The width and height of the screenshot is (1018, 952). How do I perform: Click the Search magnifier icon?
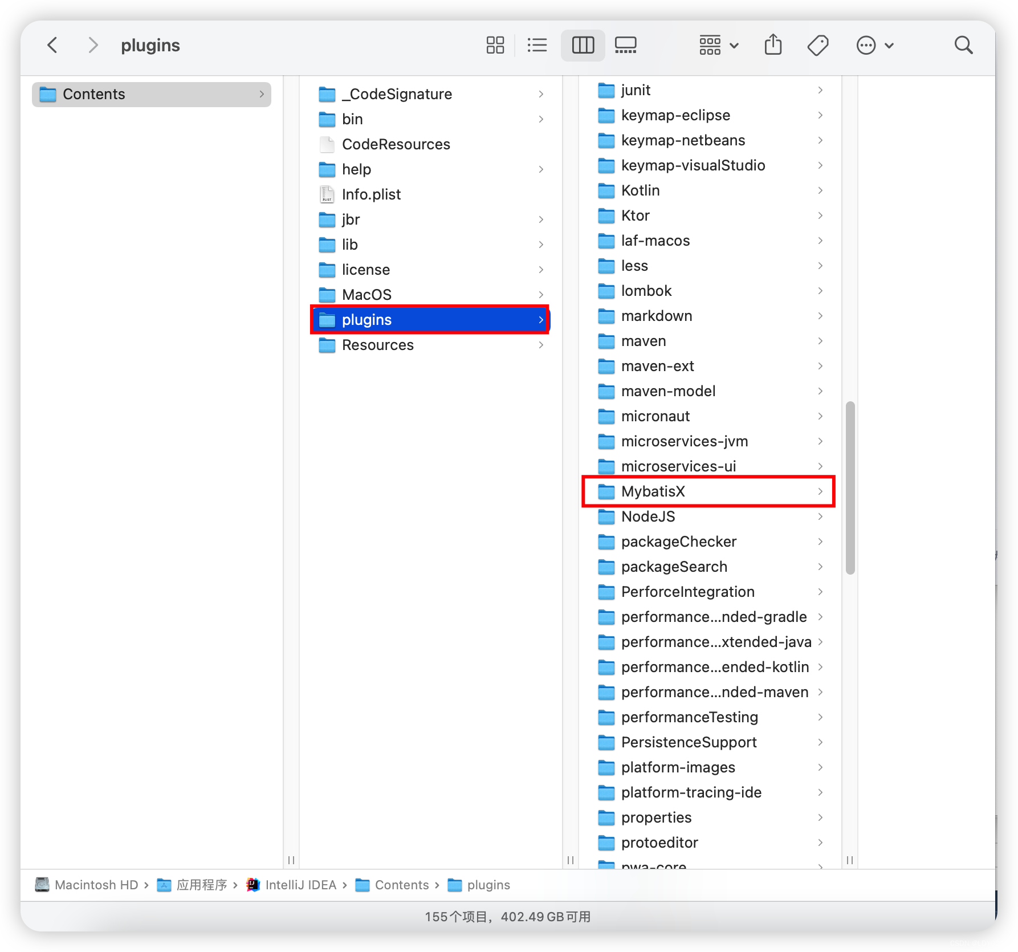click(x=963, y=45)
